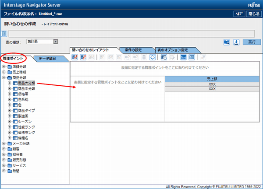Click the folder icon of サービス
This screenshot has height=189, width=263.
click(10, 165)
